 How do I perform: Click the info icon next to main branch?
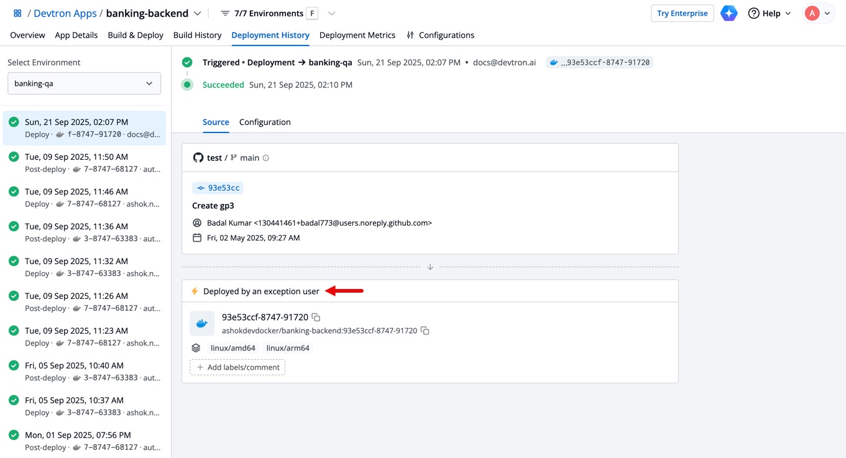click(265, 157)
